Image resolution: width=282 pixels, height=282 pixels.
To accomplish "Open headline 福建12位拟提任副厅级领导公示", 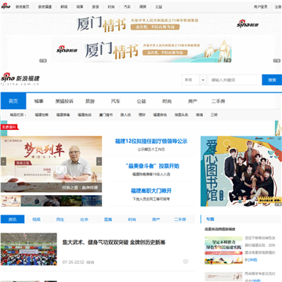I will [x=151, y=141].
